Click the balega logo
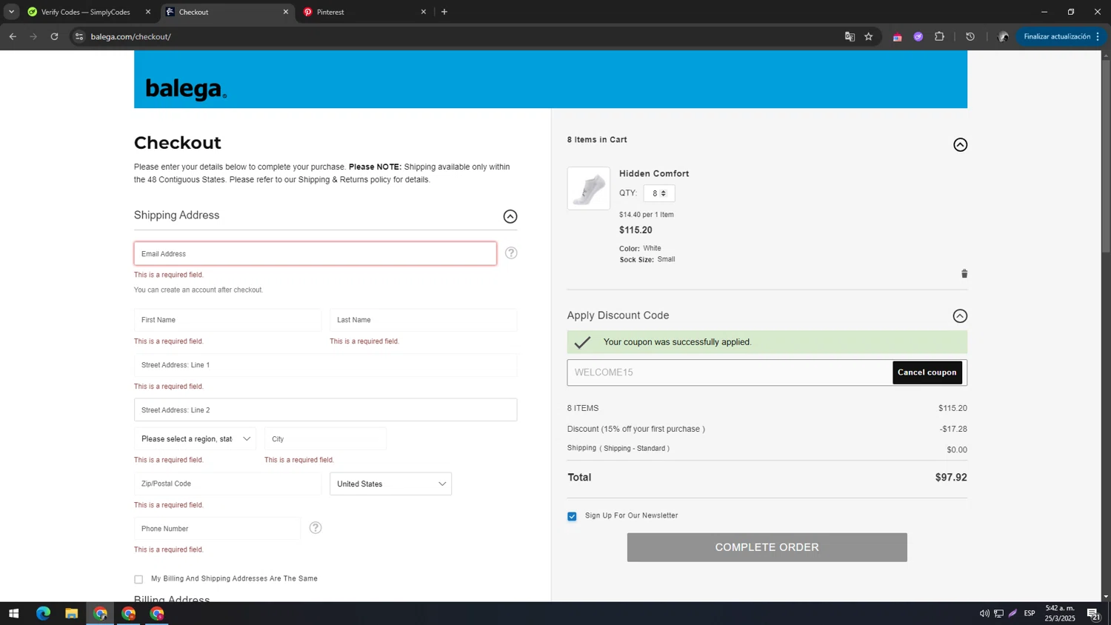 click(186, 89)
